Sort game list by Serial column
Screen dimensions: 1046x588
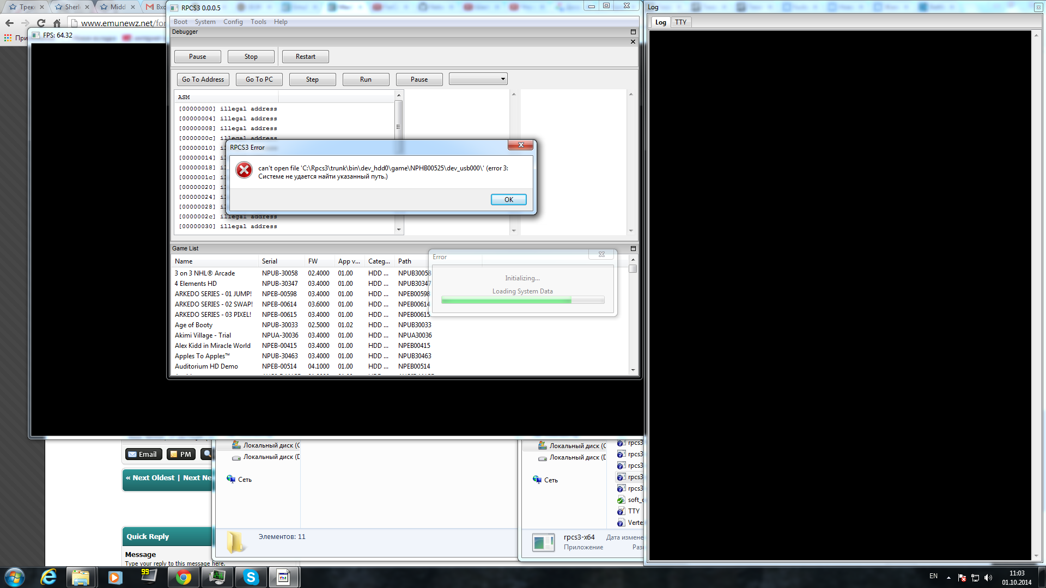281,261
